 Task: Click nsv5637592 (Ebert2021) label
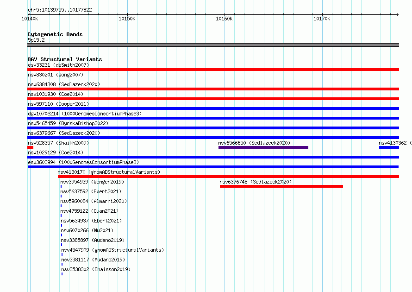coord(91,191)
